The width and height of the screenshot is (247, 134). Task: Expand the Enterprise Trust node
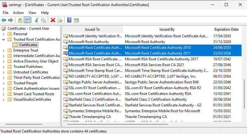(x=3, y=50)
